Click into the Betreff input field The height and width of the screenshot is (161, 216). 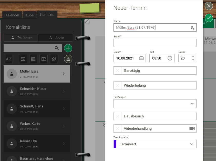point(155,43)
